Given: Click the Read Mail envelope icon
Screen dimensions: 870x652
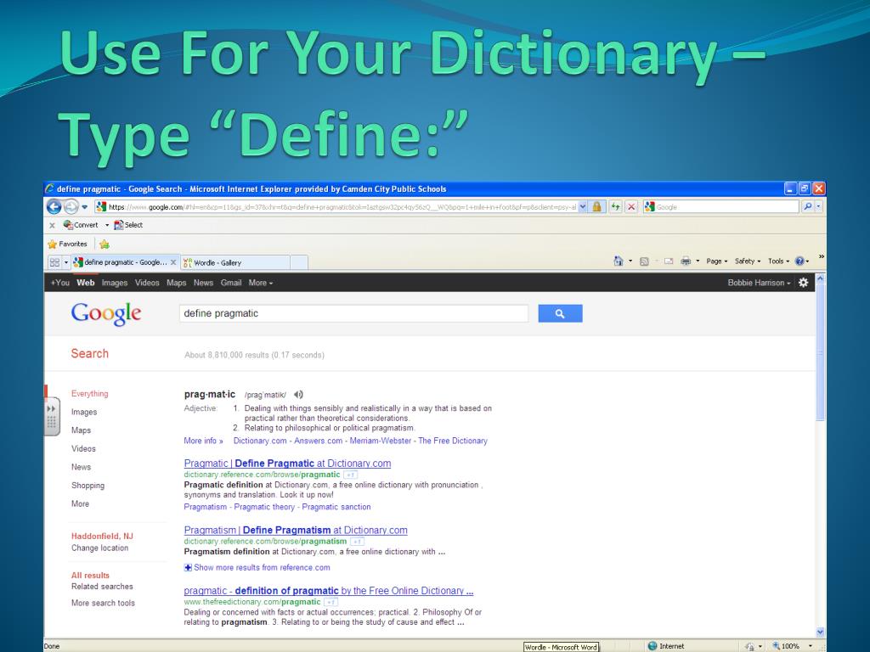Looking at the screenshot, I should pyautogui.click(x=669, y=261).
